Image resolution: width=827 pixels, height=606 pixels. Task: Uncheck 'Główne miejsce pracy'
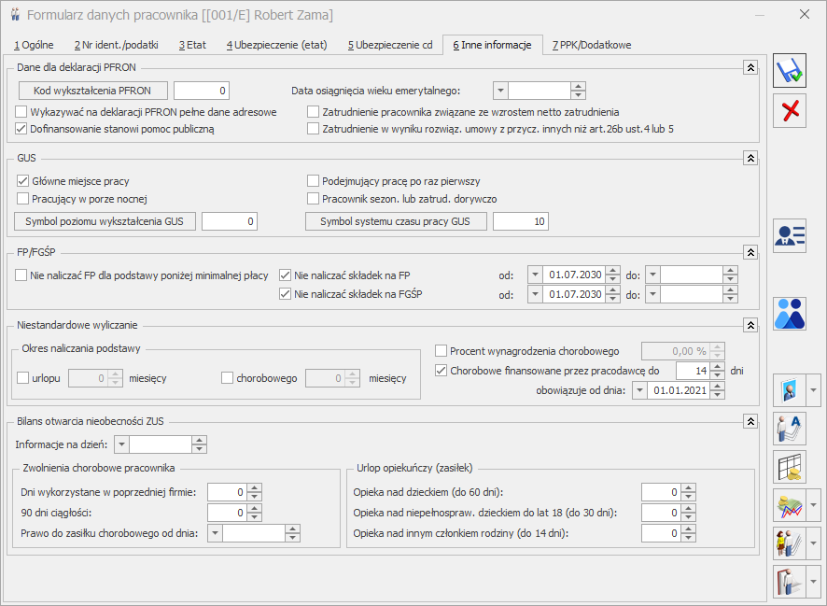(22, 181)
